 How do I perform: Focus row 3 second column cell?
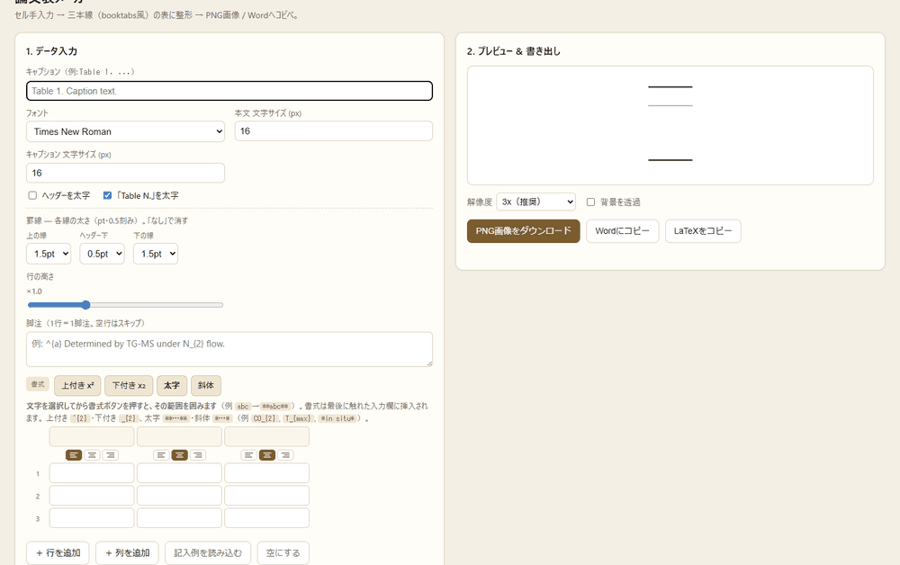[x=180, y=518]
